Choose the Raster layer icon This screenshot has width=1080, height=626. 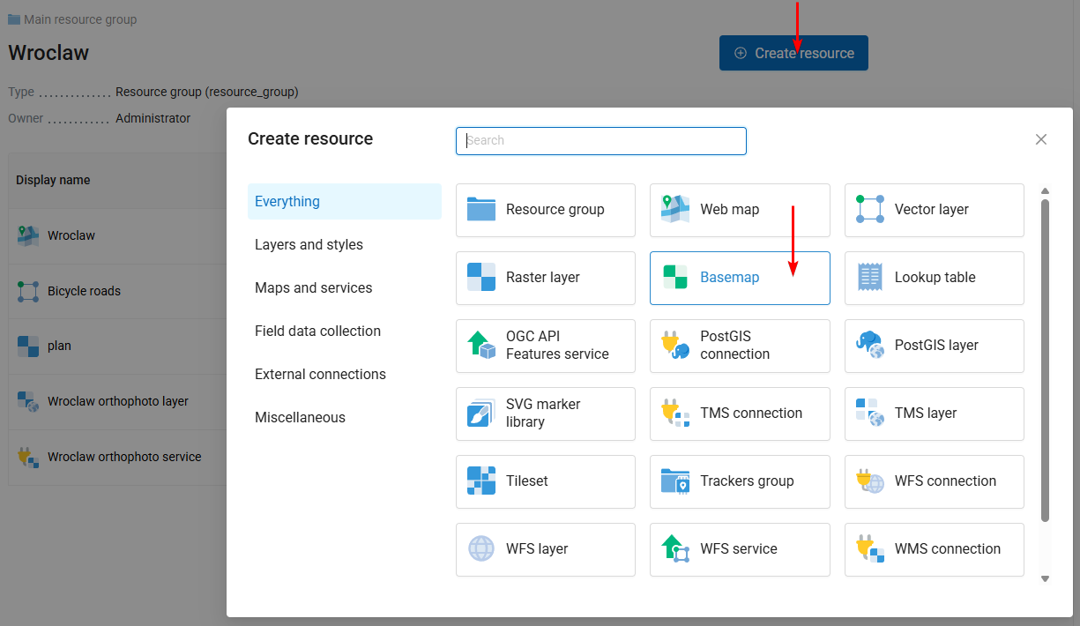click(481, 278)
